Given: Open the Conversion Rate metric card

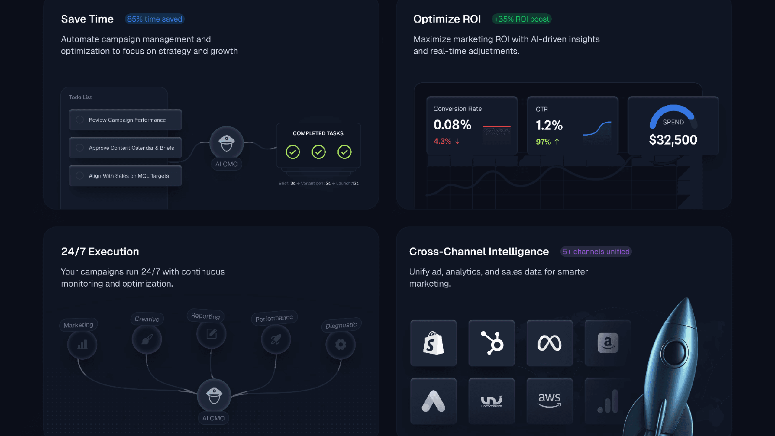Looking at the screenshot, I should [x=471, y=126].
